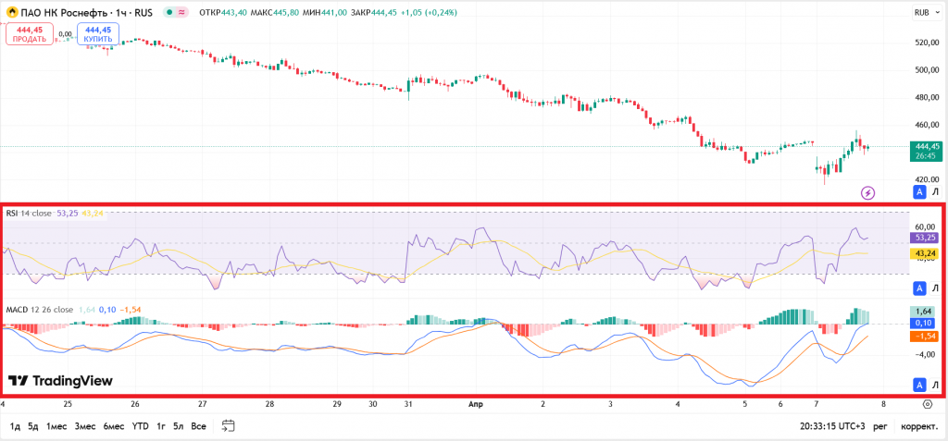Click the yellow 43,24 RSI average label

coord(926,253)
